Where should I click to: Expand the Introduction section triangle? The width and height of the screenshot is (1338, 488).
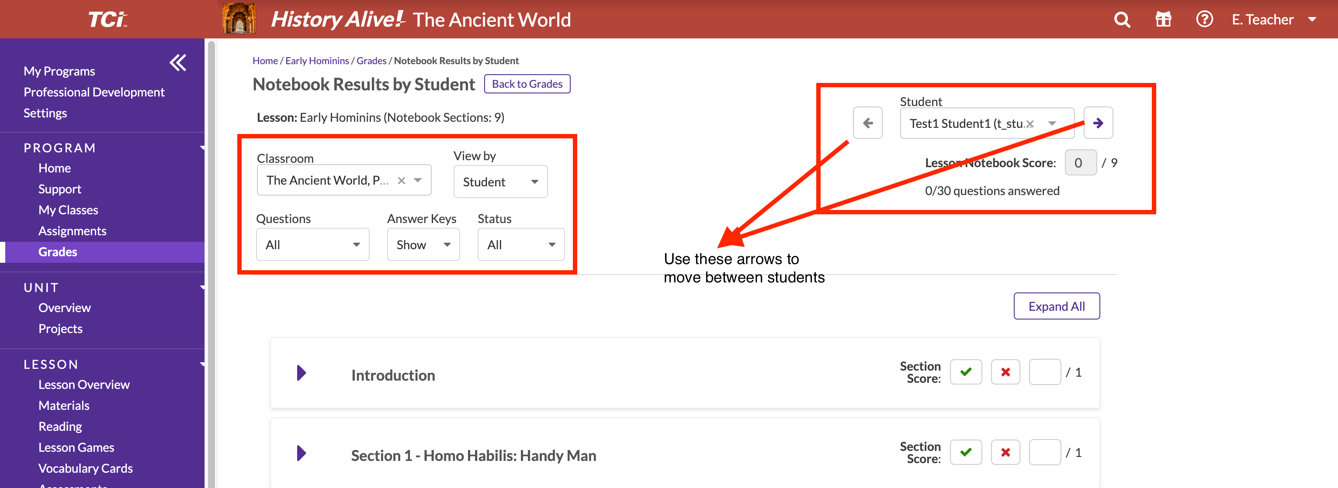pos(301,373)
